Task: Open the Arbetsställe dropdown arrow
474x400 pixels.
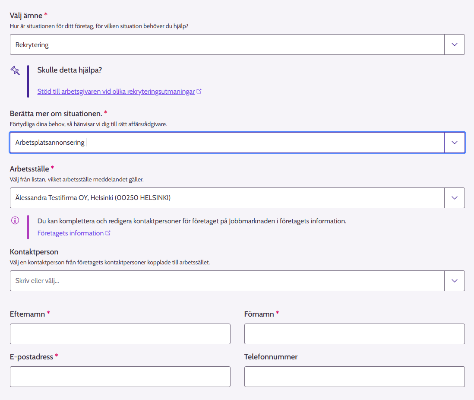Action: tap(454, 198)
